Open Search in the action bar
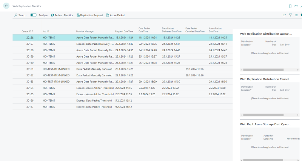 pyautogui.click(x=20, y=15)
